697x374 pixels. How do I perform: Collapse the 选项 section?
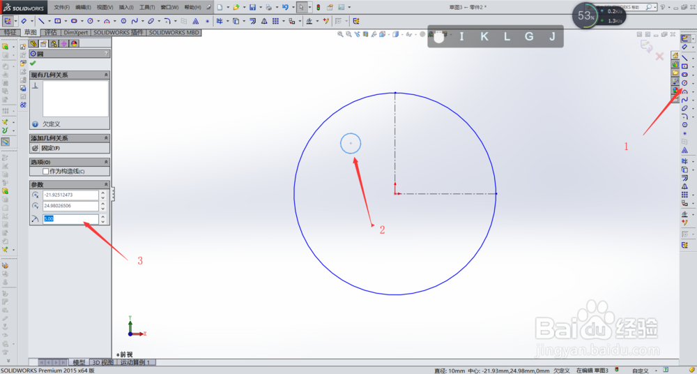[x=106, y=162]
